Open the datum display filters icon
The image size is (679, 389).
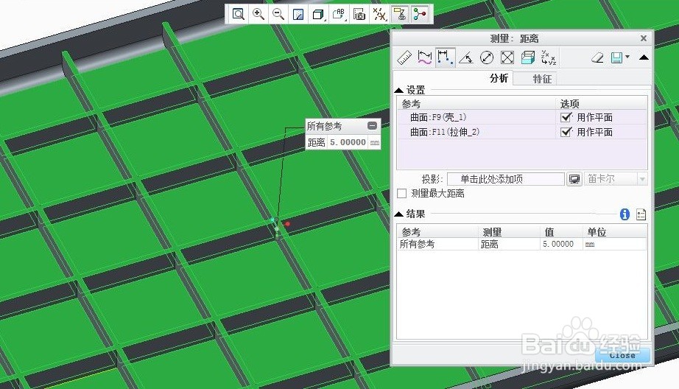click(x=379, y=14)
